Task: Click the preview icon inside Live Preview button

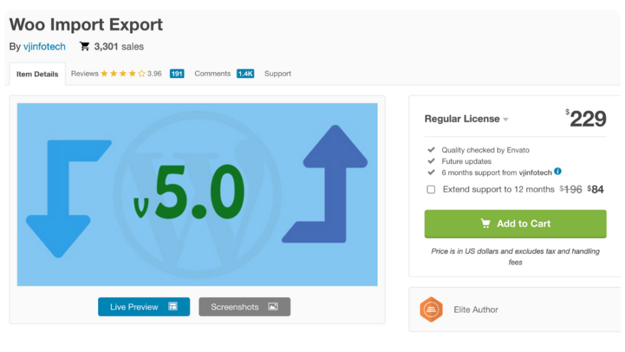Action: [x=173, y=307]
